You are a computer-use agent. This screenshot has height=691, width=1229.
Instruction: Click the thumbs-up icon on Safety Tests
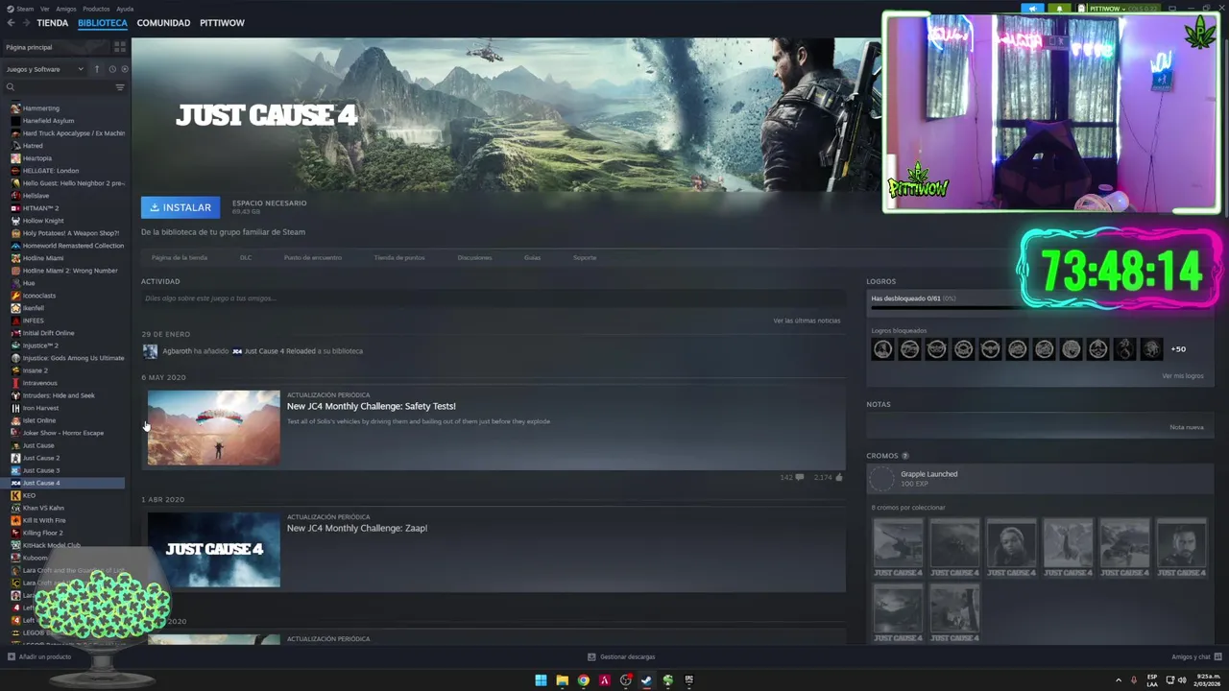(x=838, y=477)
